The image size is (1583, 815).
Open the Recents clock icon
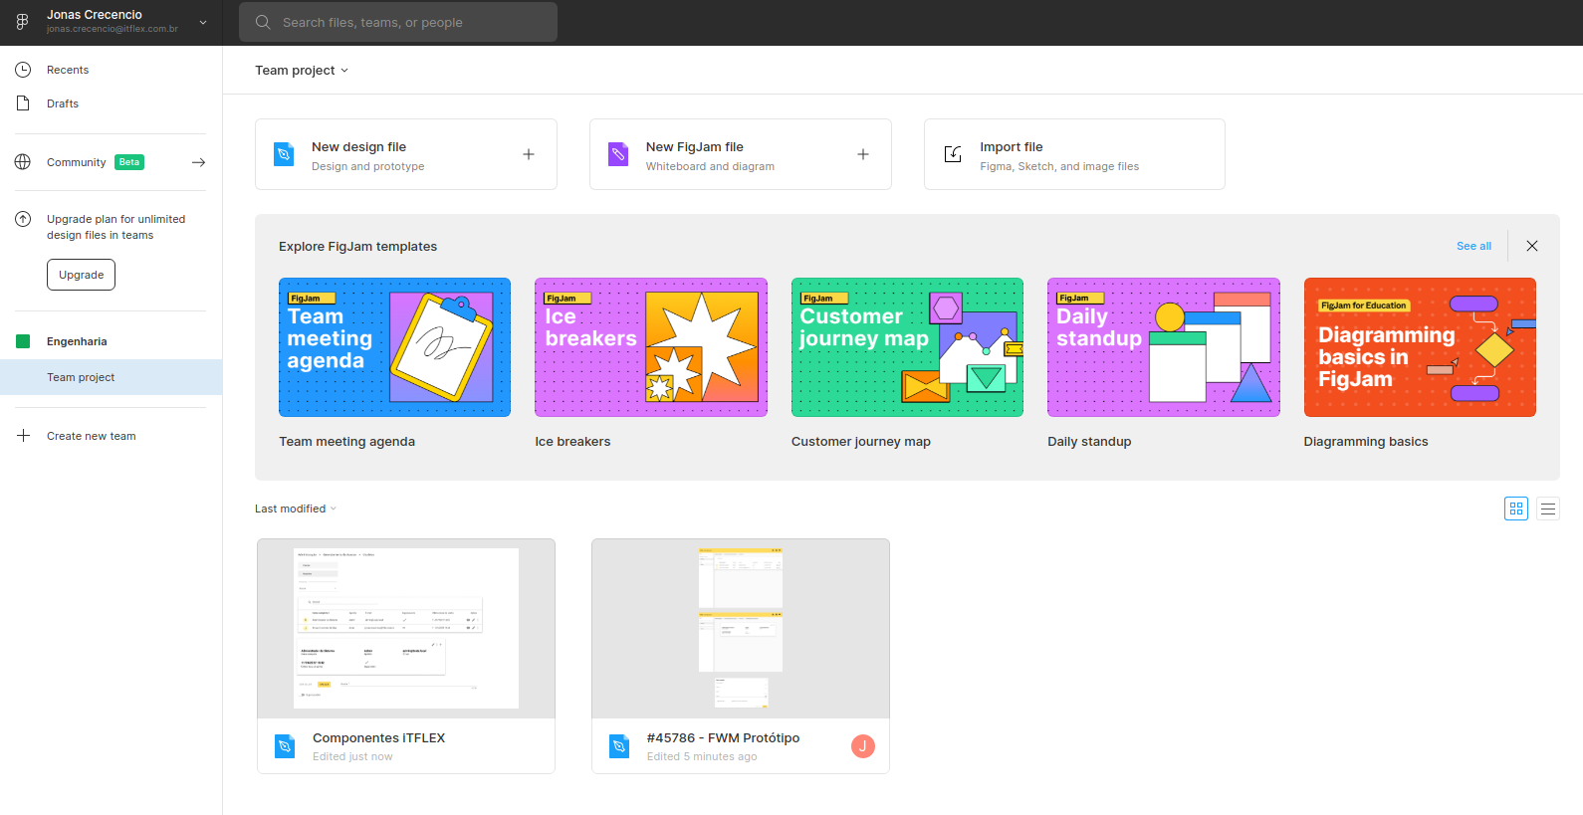click(x=23, y=70)
